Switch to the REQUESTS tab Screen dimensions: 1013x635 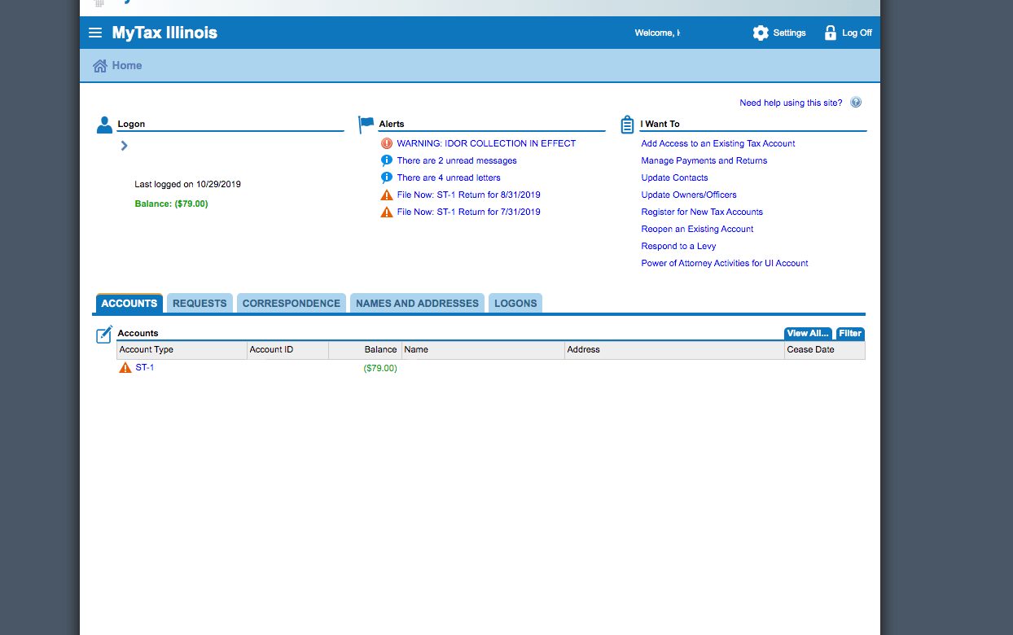click(200, 303)
